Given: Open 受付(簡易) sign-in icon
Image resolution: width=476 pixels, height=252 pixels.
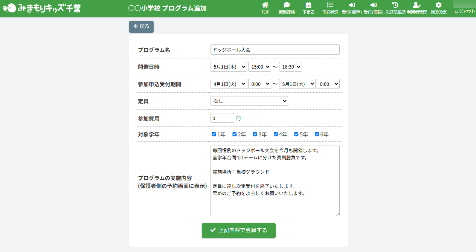Looking at the screenshot, I should 374,5.
